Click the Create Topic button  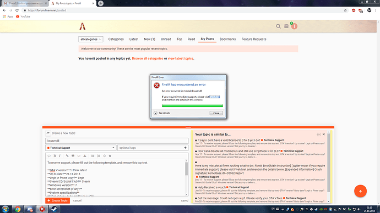[x=57, y=200]
